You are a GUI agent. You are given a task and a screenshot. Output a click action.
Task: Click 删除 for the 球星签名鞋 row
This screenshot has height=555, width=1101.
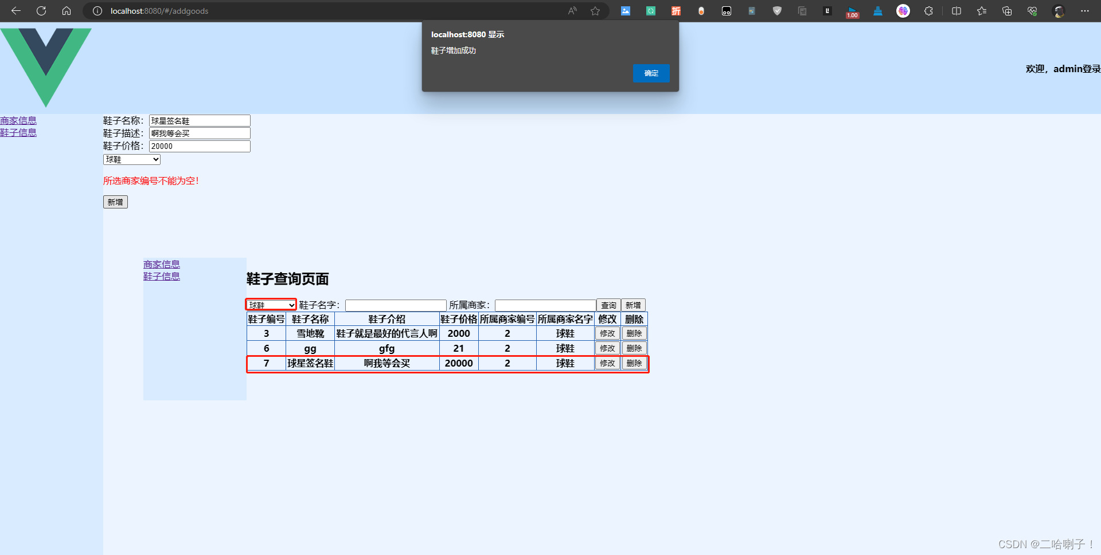(634, 363)
